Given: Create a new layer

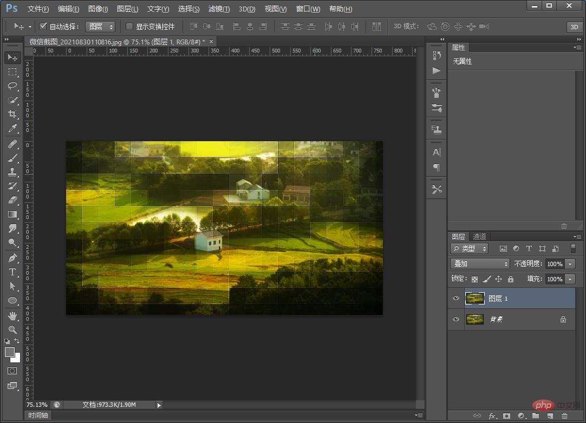Looking at the screenshot, I should click(550, 416).
